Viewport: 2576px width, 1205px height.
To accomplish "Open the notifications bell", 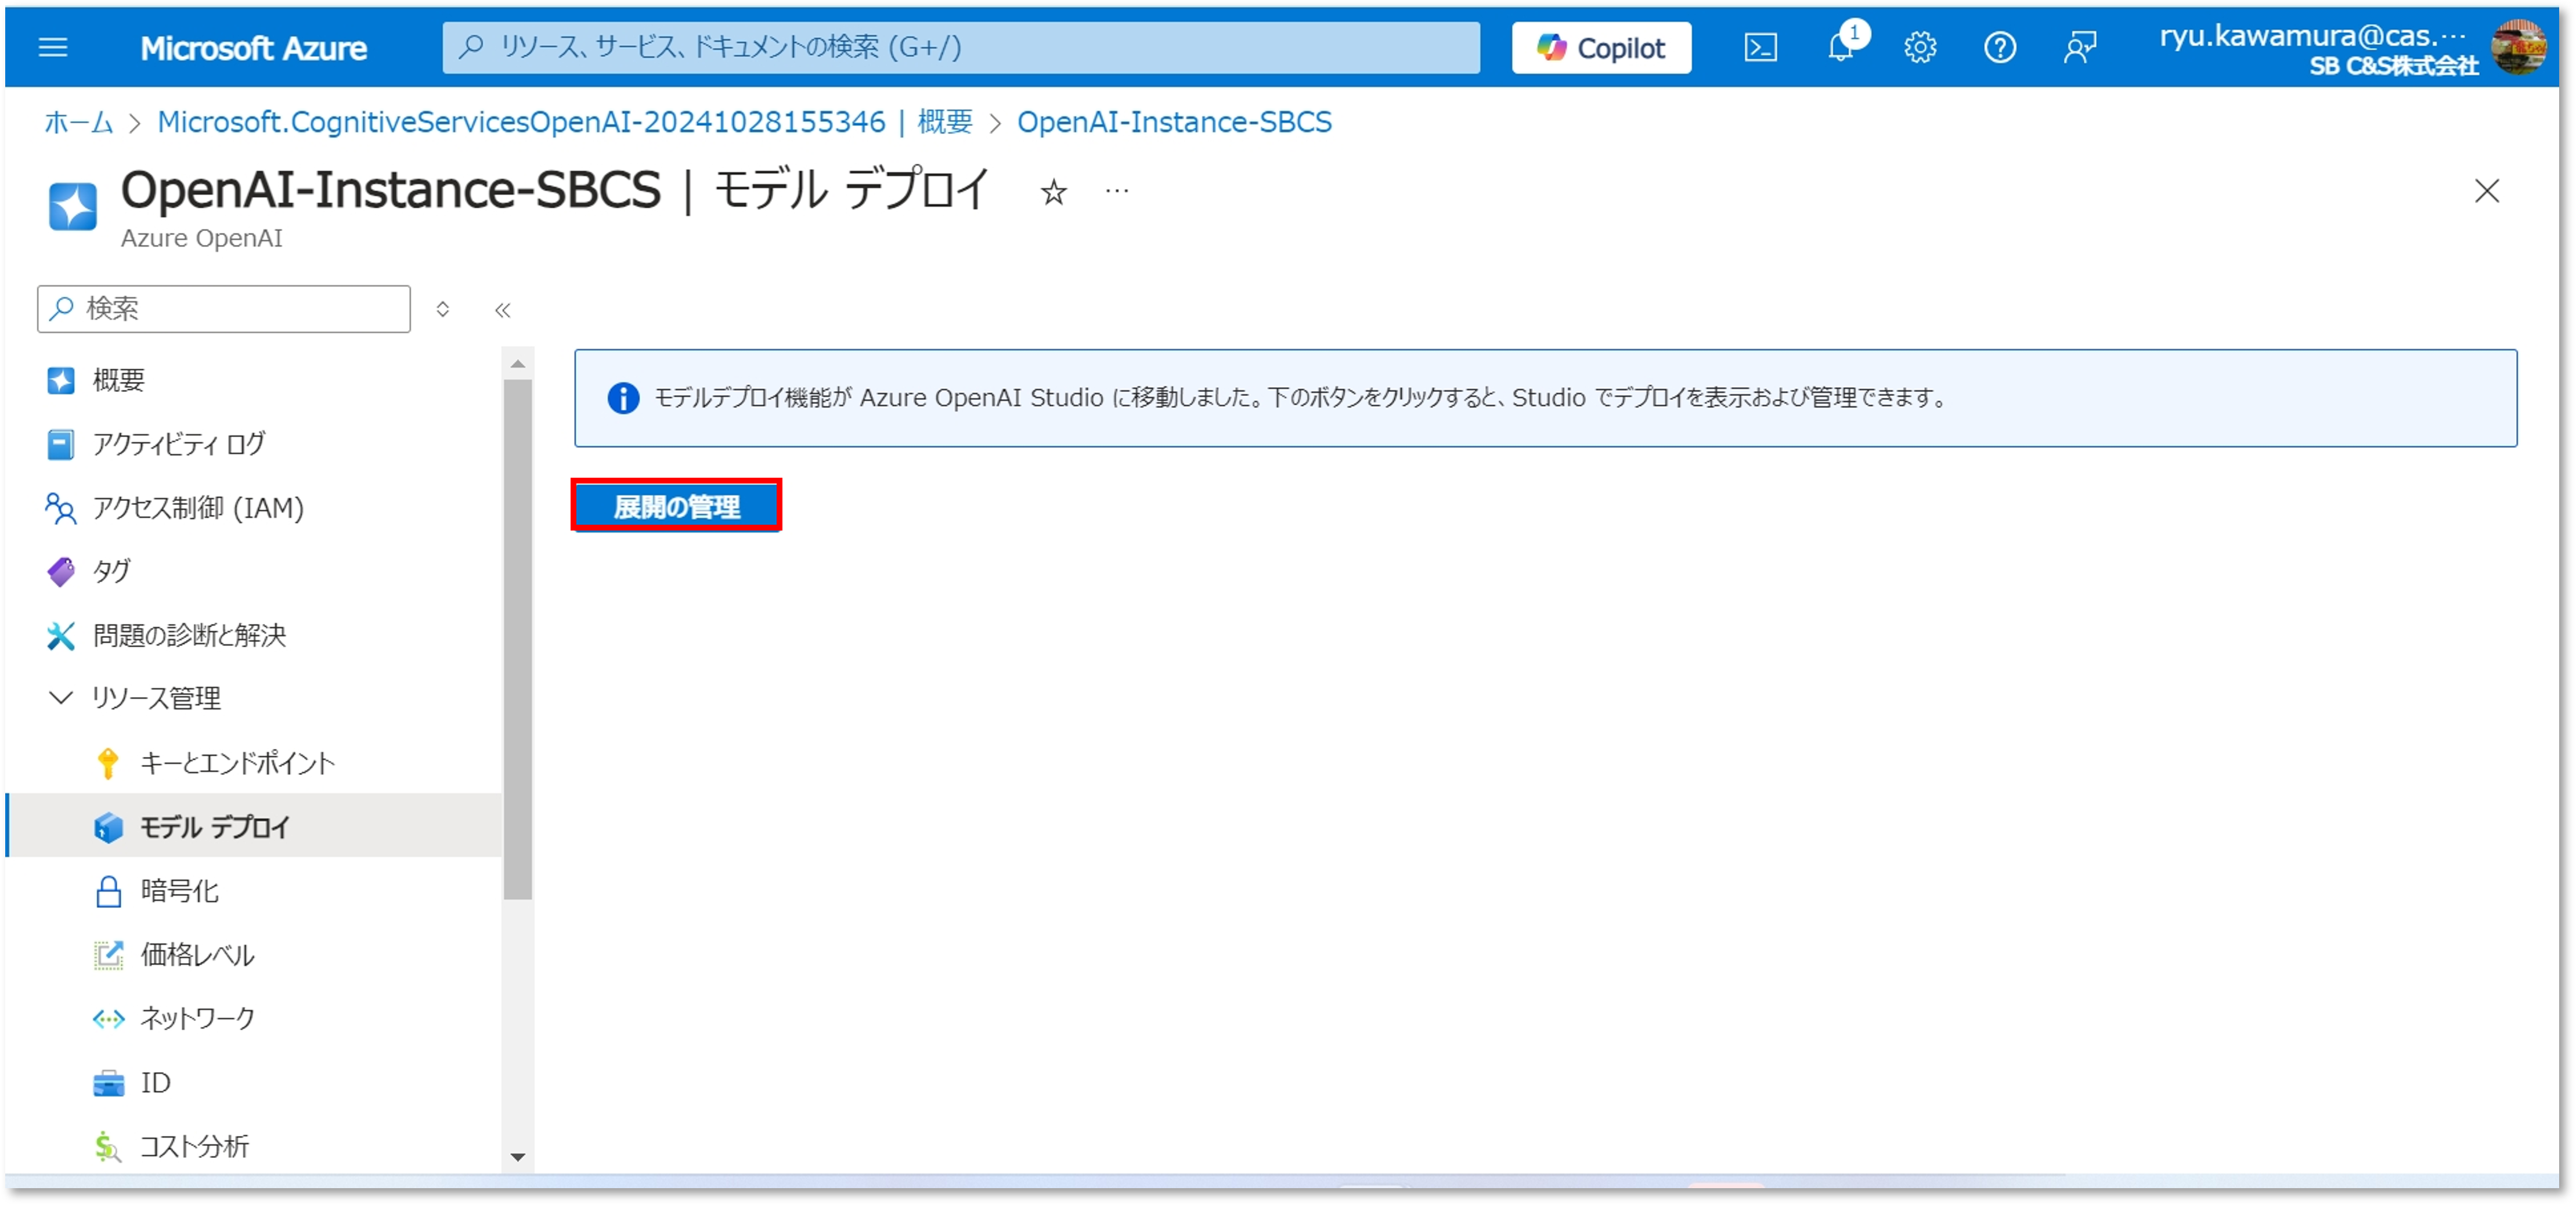I will (x=1840, y=47).
